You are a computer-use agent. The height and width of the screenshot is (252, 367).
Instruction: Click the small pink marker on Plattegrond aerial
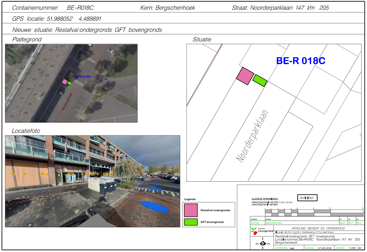(x=65, y=81)
